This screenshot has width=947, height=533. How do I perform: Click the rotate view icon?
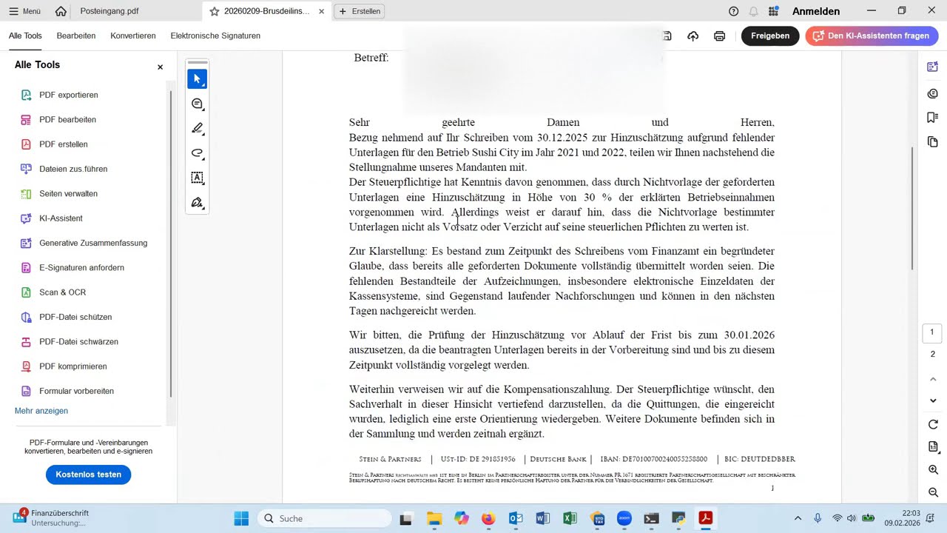click(x=933, y=424)
